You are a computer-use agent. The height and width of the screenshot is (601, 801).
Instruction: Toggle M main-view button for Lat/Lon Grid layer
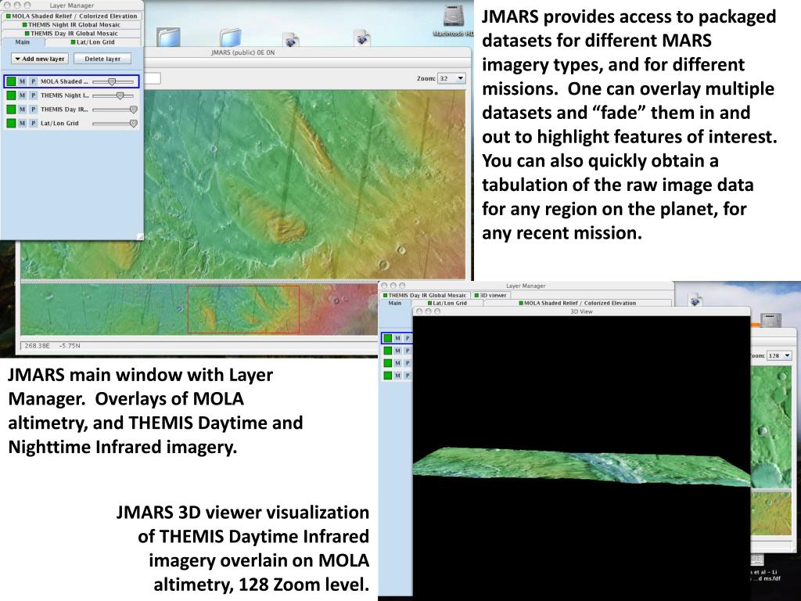click(22, 123)
